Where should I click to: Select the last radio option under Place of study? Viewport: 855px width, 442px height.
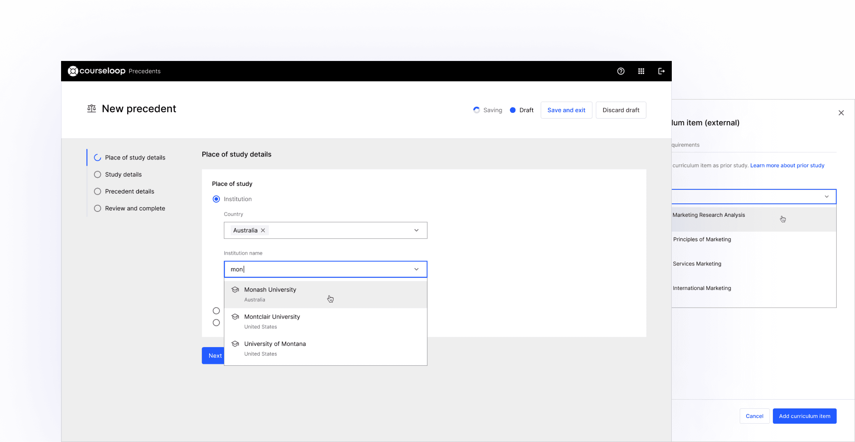pos(216,323)
